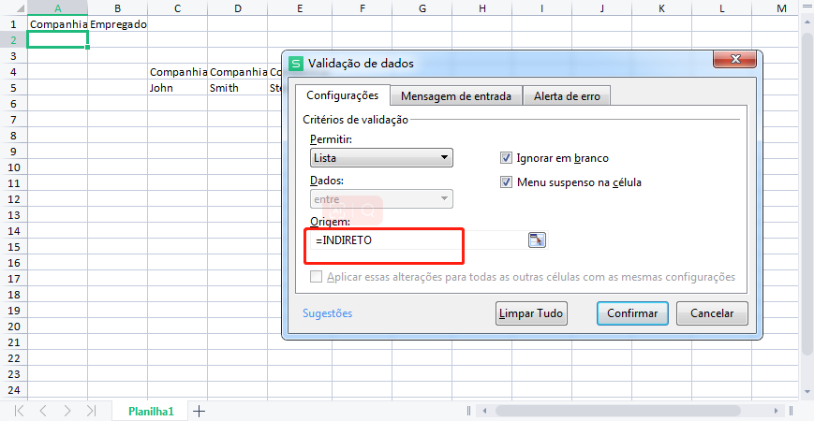Switch to Alerta de erro tab

(x=567, y=96)
